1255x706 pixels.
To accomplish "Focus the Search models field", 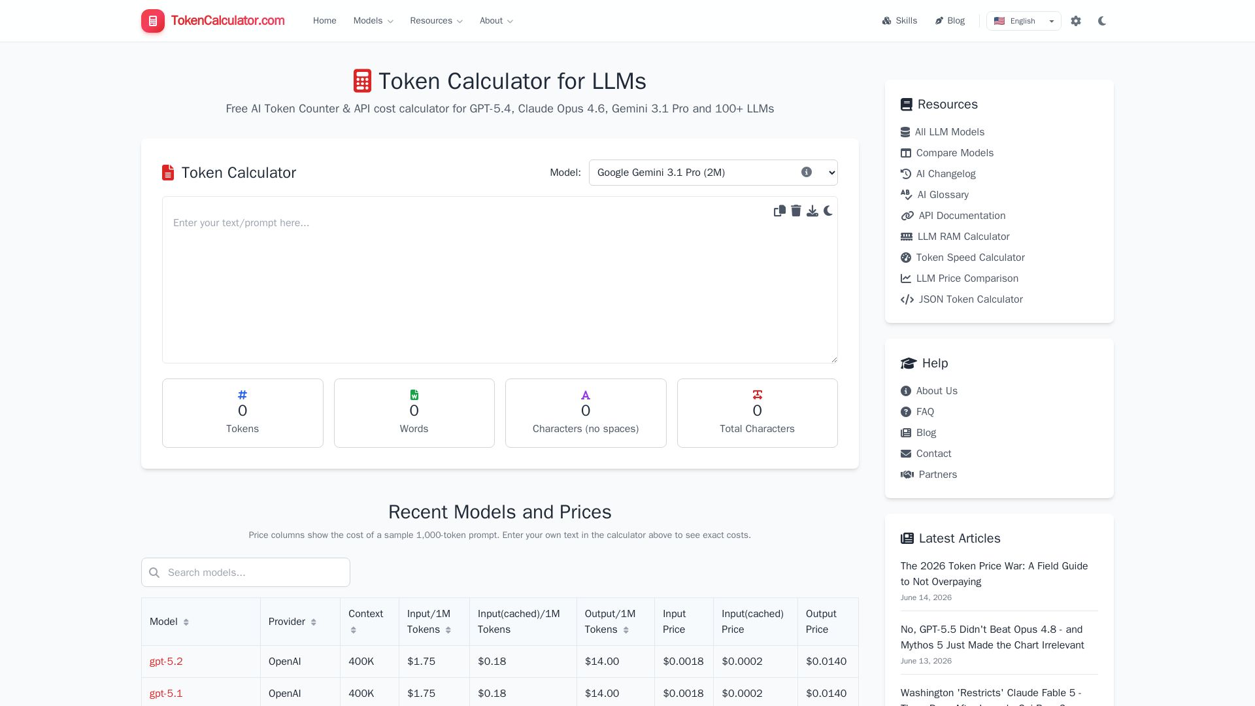I will coord(246,573).
